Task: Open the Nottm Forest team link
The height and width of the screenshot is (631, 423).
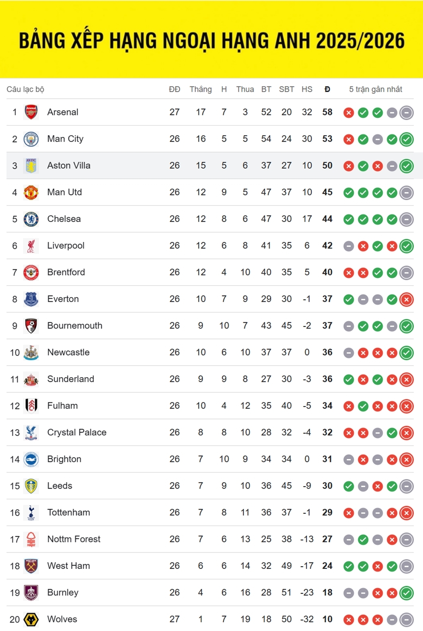Action: pos(74,539)
